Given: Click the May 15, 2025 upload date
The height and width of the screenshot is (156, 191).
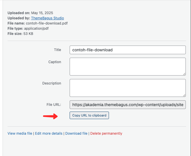Looking at the screenshot, I should [x=42, y=13].
